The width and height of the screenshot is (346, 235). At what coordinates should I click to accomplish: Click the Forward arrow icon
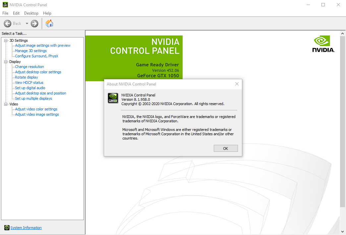pos(34,24)
